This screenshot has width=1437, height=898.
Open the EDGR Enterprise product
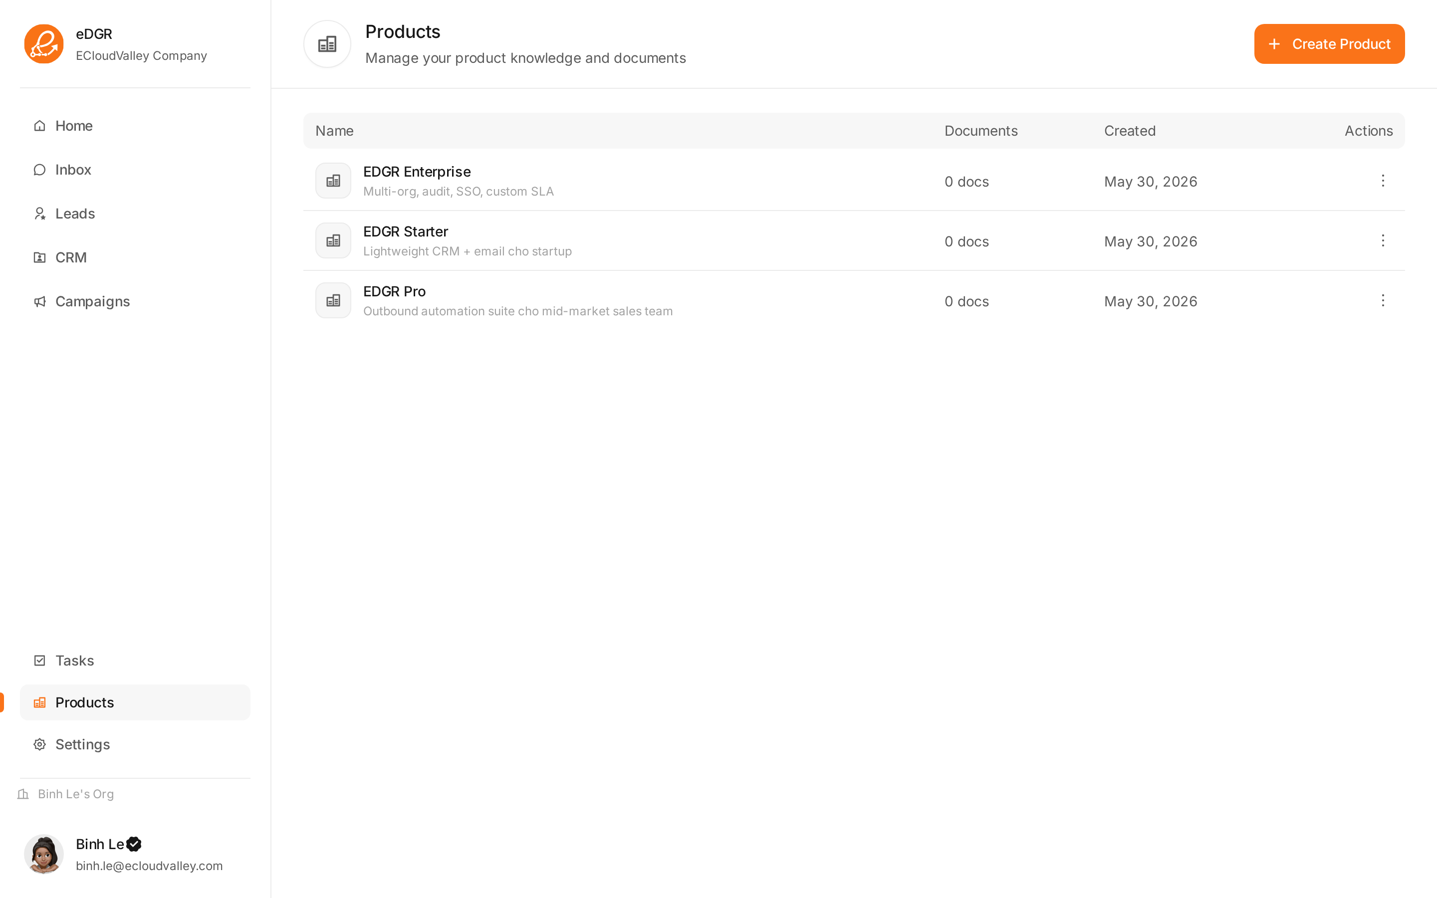click(x=417, y=172)
